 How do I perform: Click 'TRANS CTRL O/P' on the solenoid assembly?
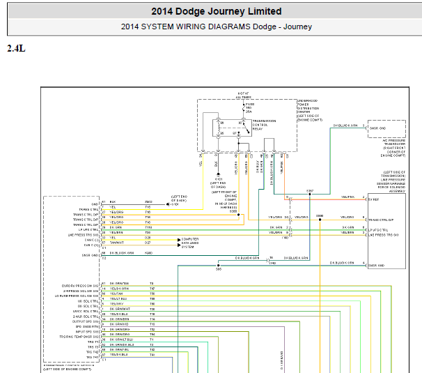coord(381,220)
